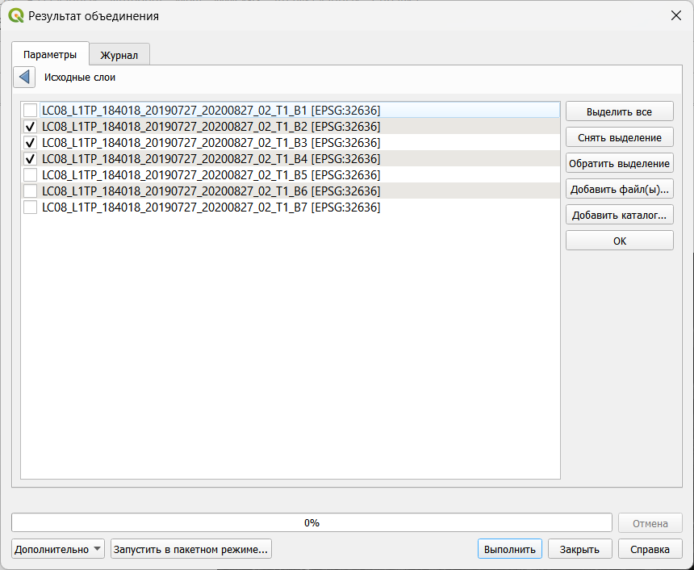Viewport: 694px width, 570px height.
Task: Open the Параметры tab
Action: [50, 55]
